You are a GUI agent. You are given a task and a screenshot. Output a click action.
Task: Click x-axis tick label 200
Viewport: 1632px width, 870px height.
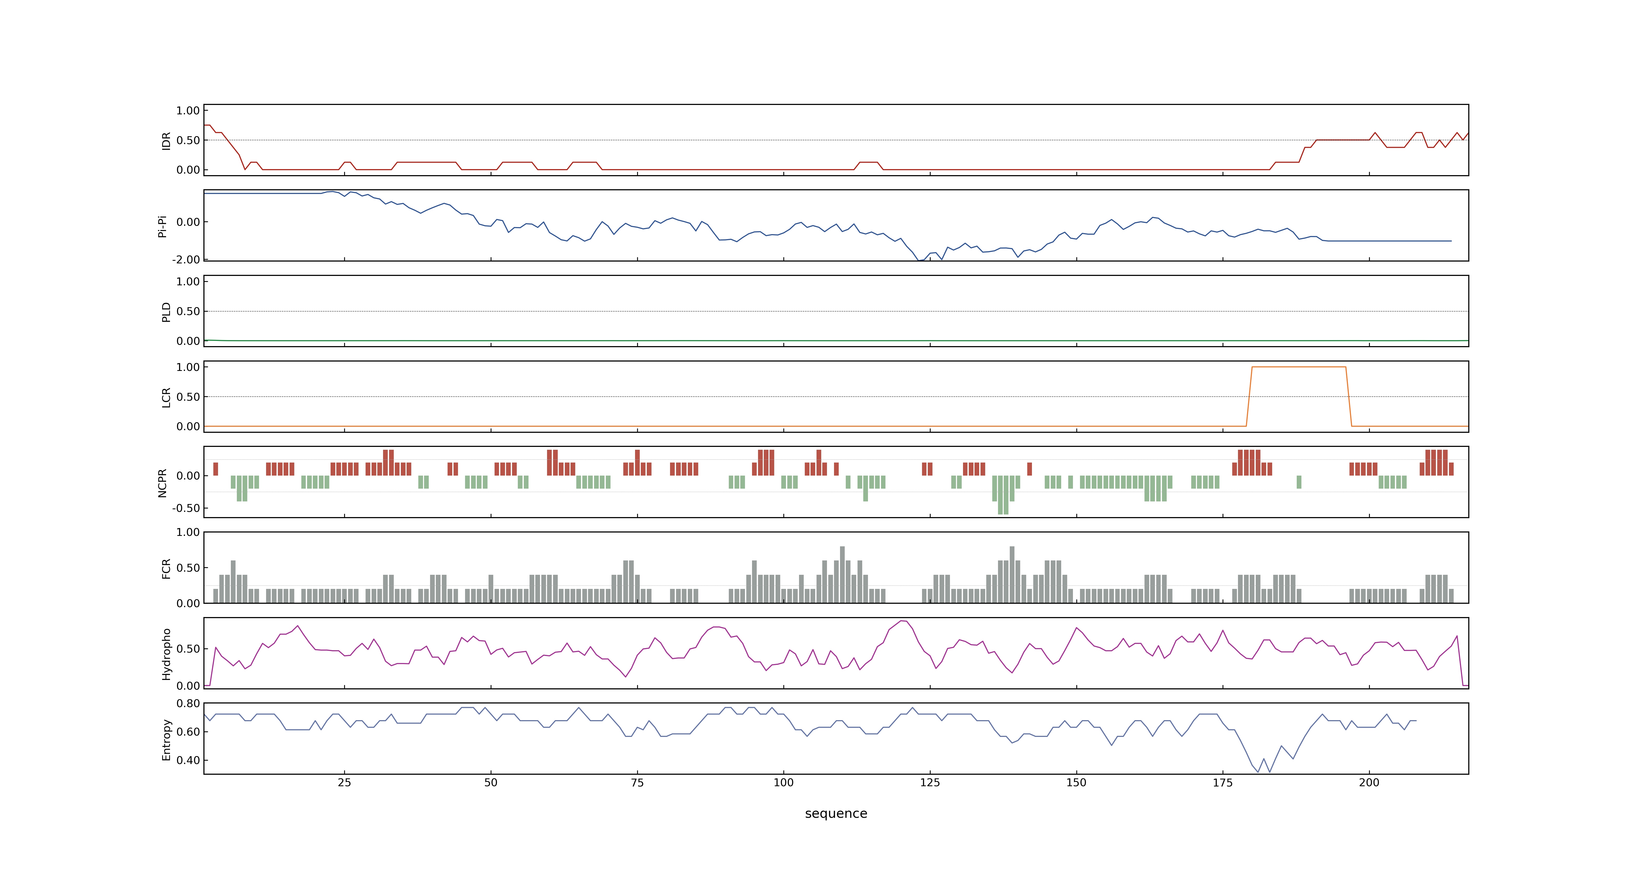[1369, 783]
